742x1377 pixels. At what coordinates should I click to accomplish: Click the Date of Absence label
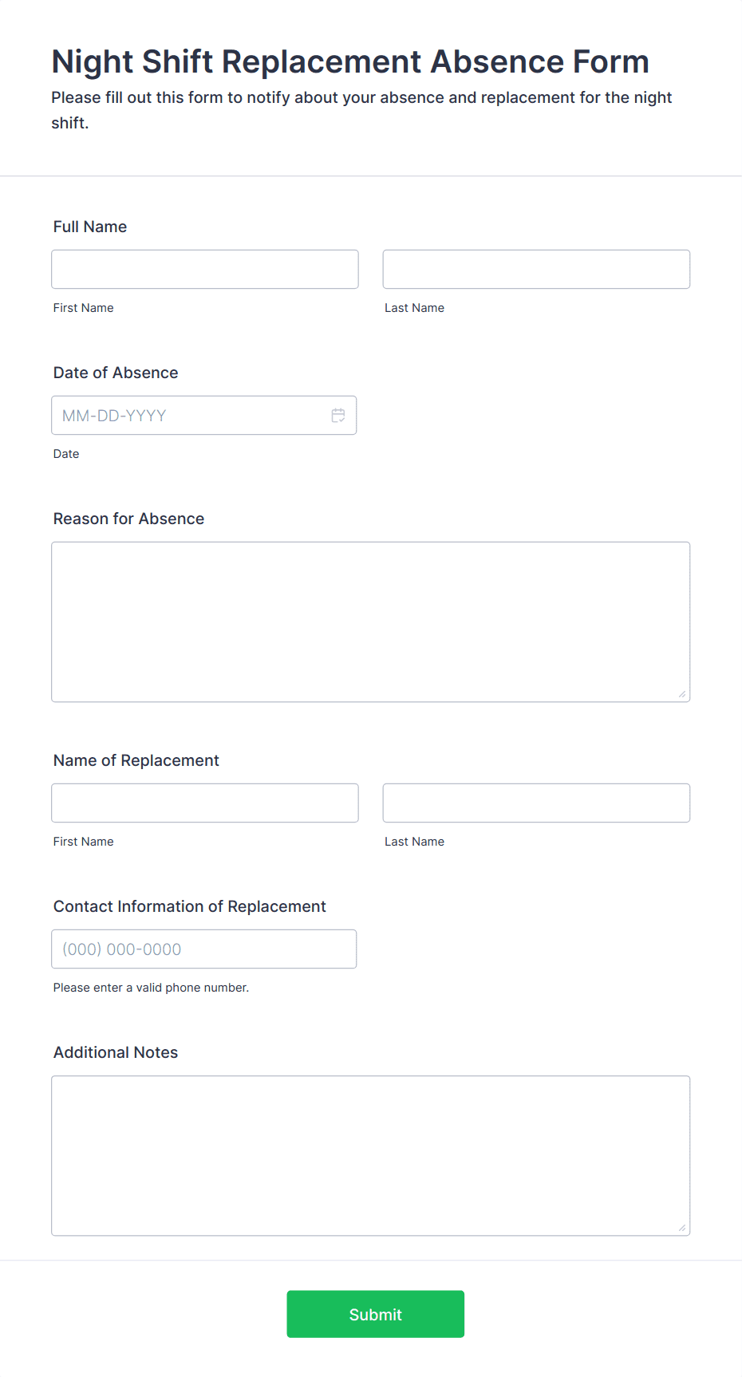116,373
